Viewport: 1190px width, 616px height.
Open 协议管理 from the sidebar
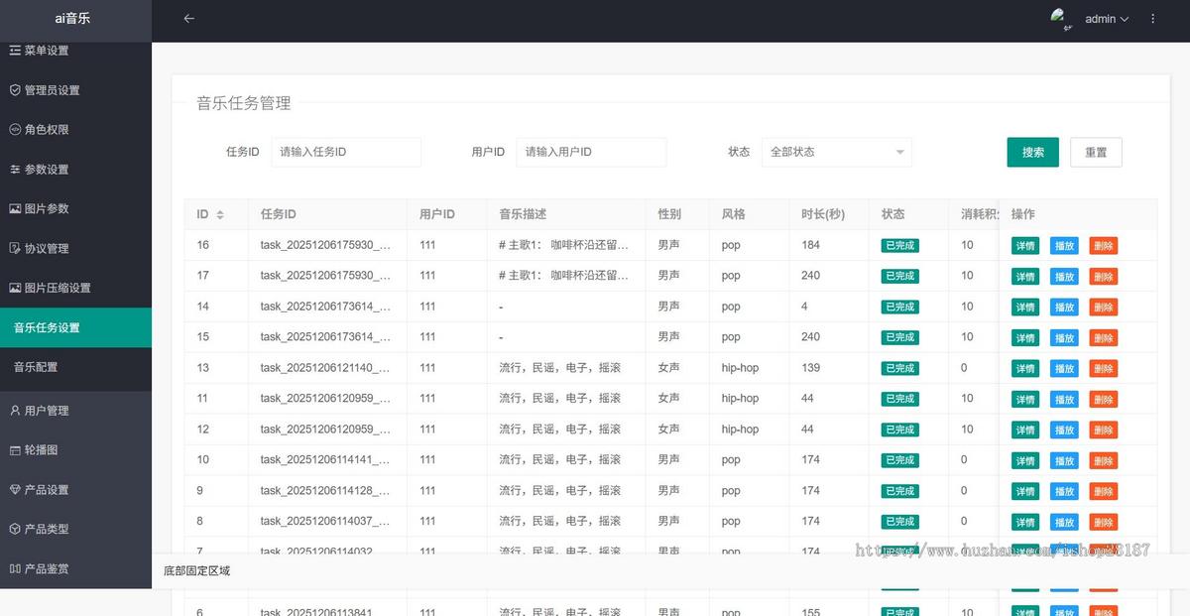click(55, 248)
